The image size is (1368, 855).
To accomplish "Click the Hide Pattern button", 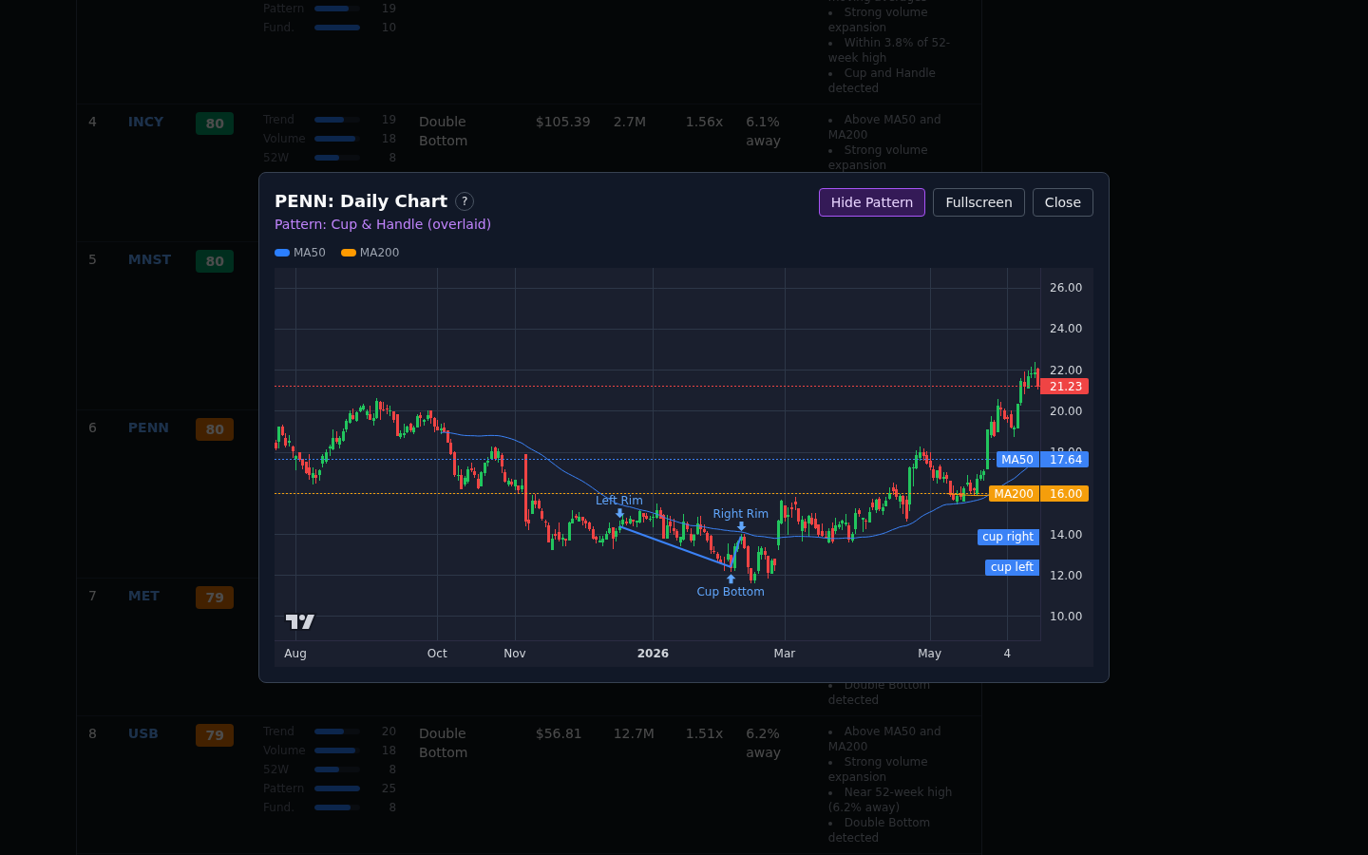I will click(x=871, y=202).
